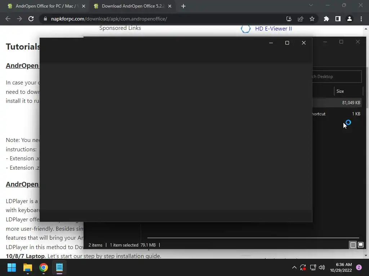The image size is (369, 276).
Task: Maximize the File Explorer window behind
Action: tap(341, 42)
